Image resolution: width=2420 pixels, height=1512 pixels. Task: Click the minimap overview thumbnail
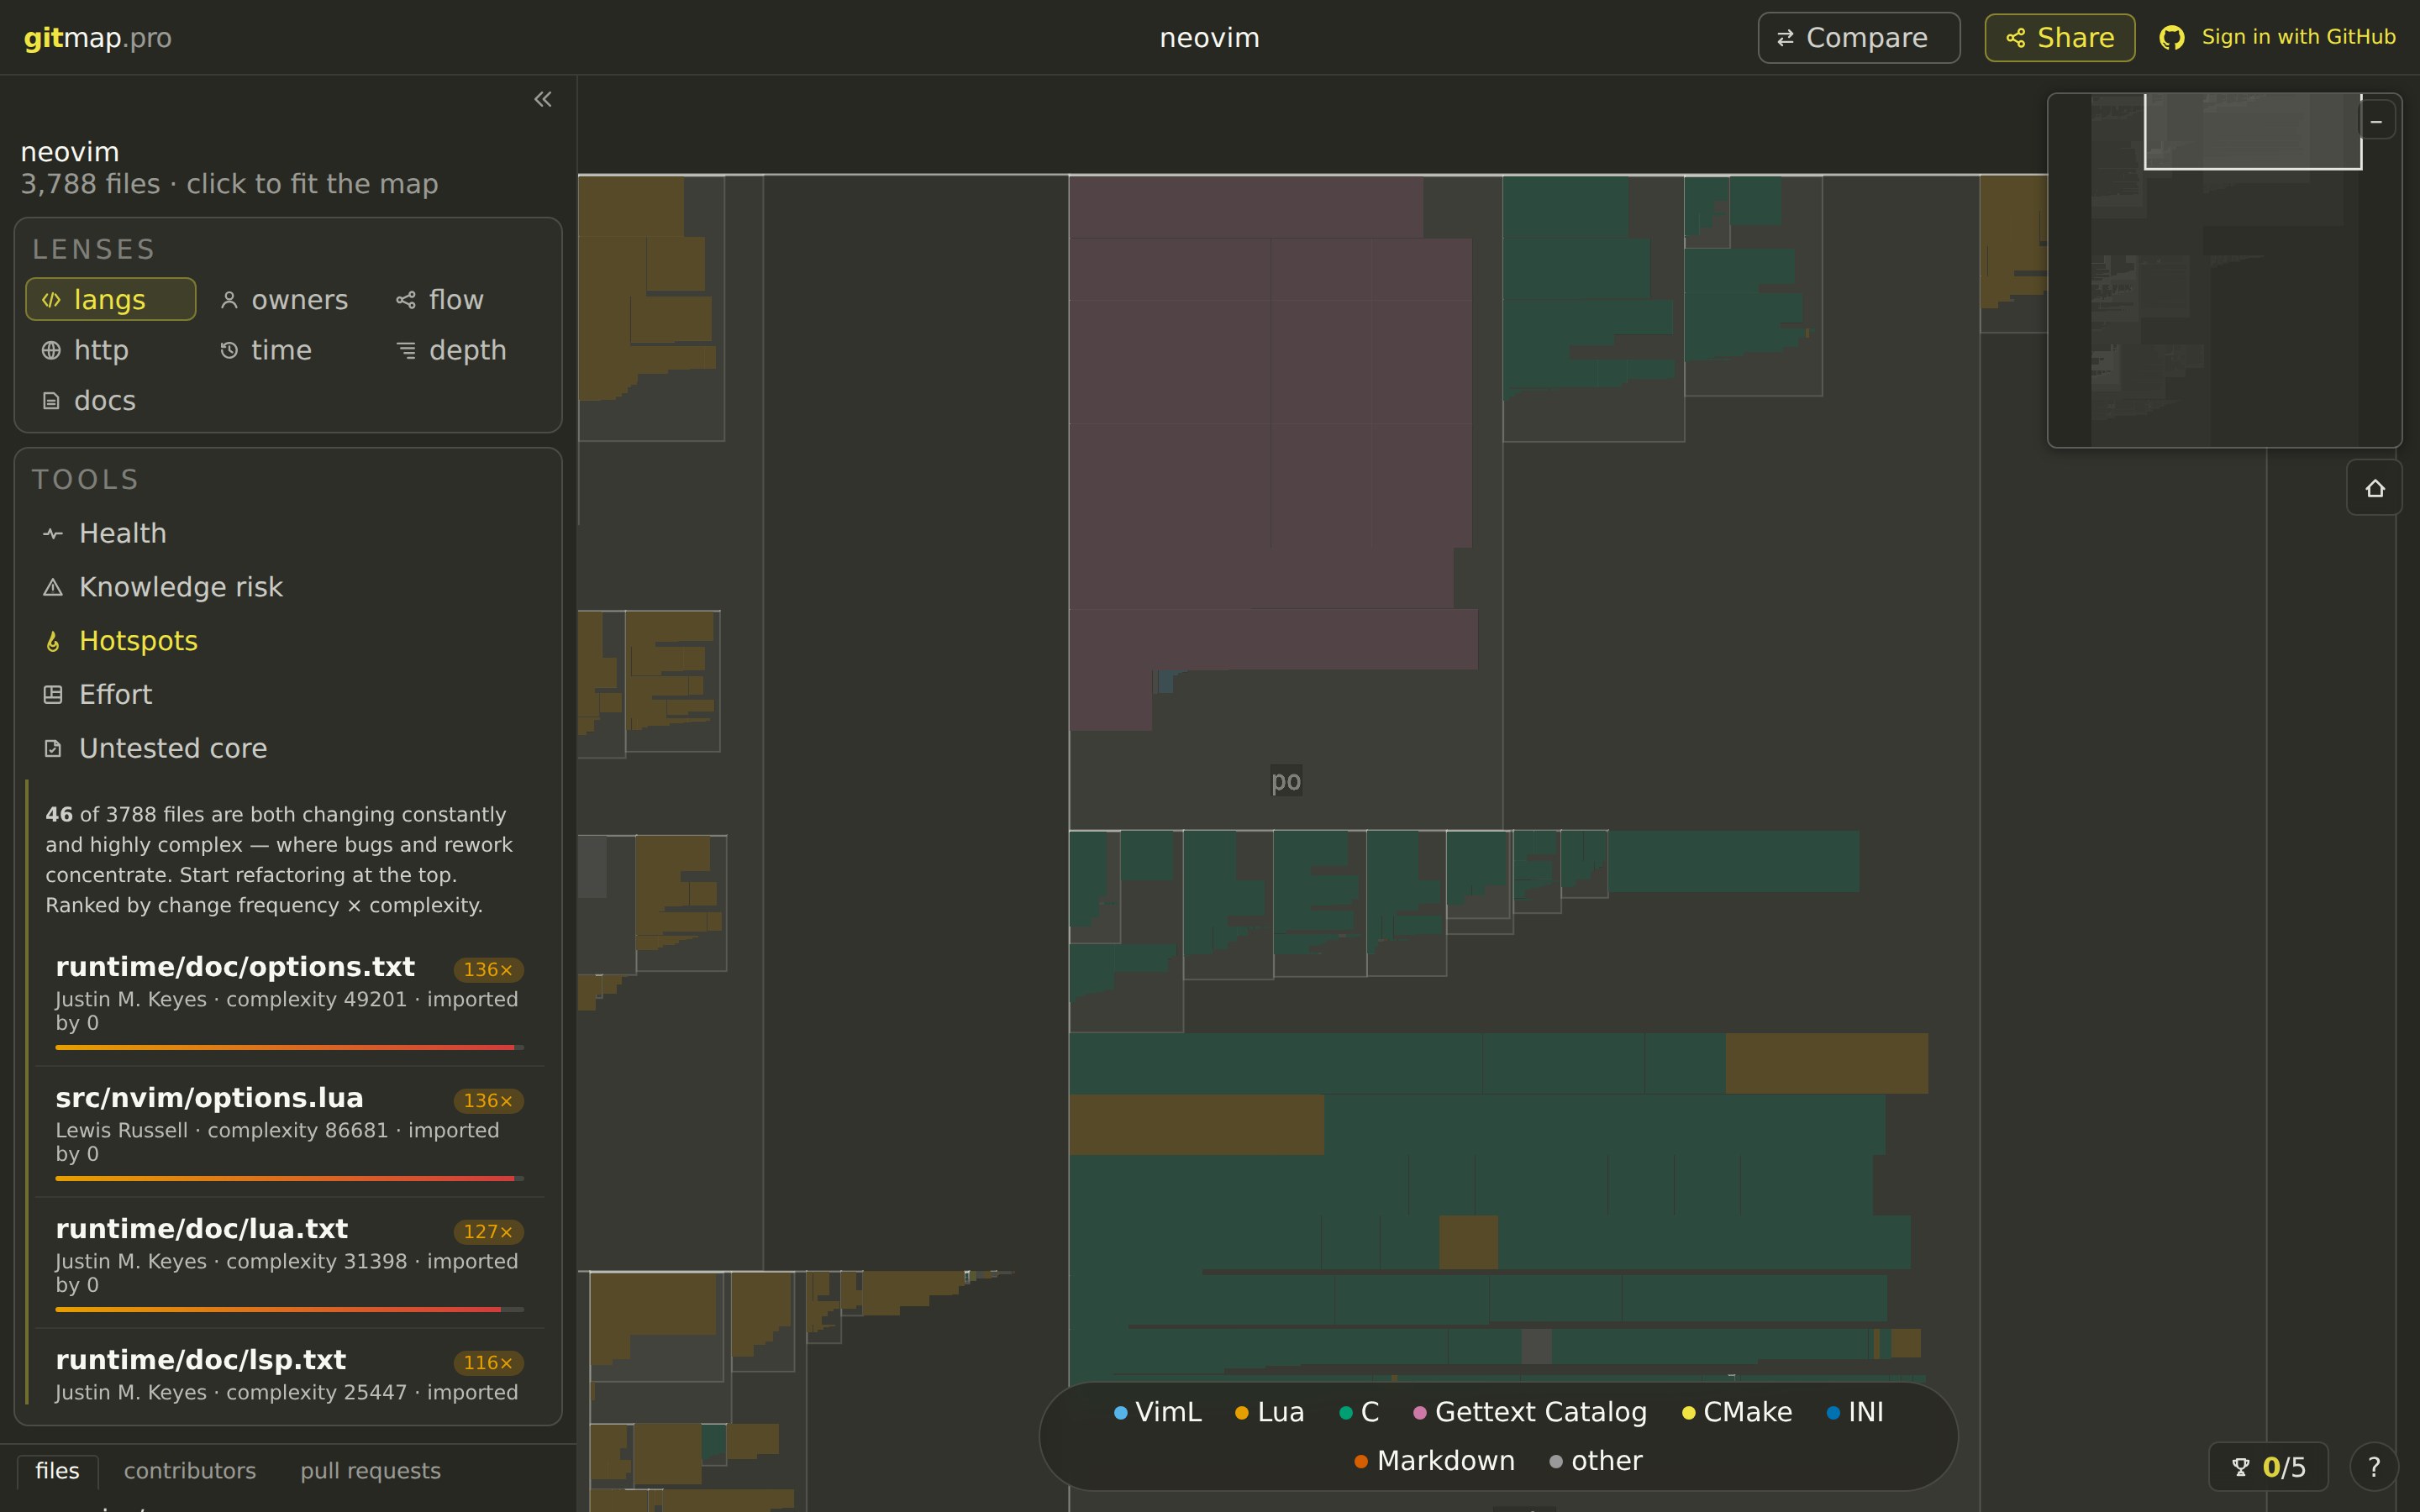tap(2224, 270)
